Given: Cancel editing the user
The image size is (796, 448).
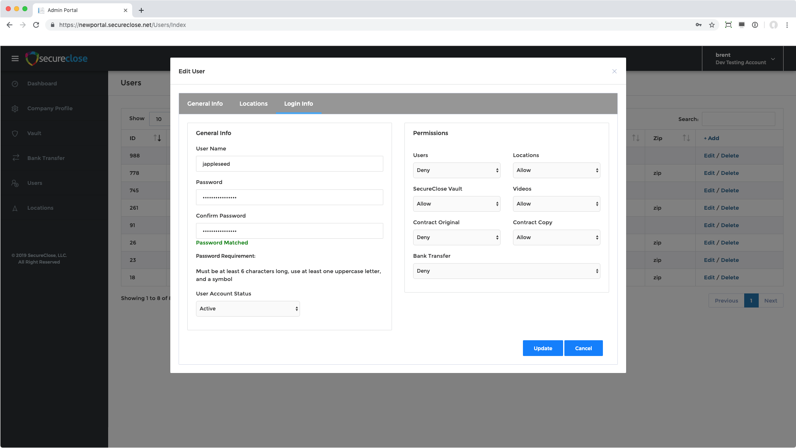Looking at the screenshot, I should (583, 348).
